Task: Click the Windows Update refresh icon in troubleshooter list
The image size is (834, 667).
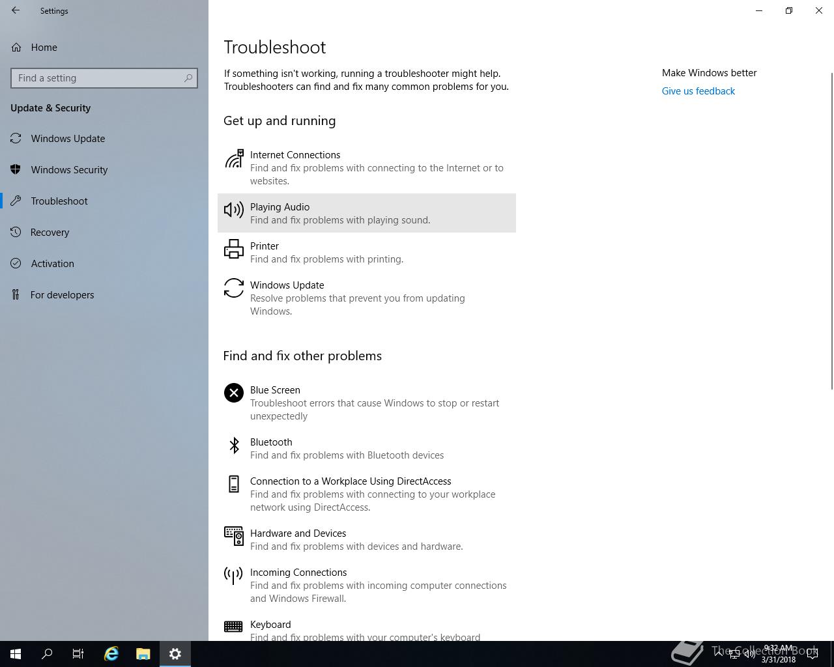Action: click(234, 288)
